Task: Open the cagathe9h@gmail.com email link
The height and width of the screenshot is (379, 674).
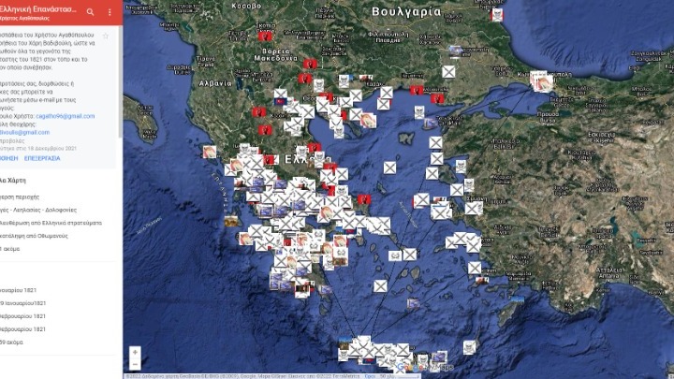Action: [x=61, y=116]
